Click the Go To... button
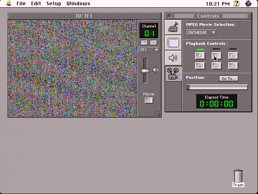 point(229,78)
